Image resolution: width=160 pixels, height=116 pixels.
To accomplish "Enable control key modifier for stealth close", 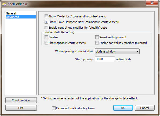I will pos(46,28).
